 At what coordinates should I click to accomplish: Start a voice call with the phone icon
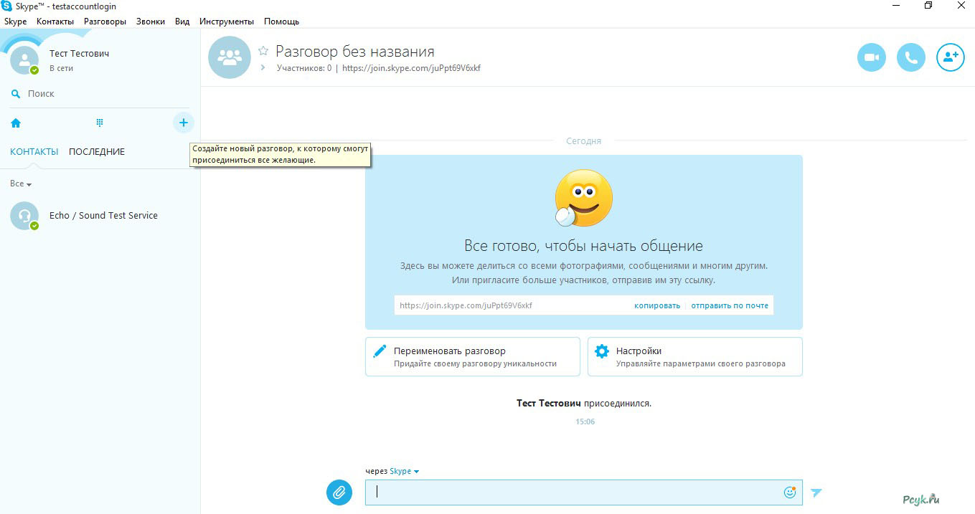(910, 58)
